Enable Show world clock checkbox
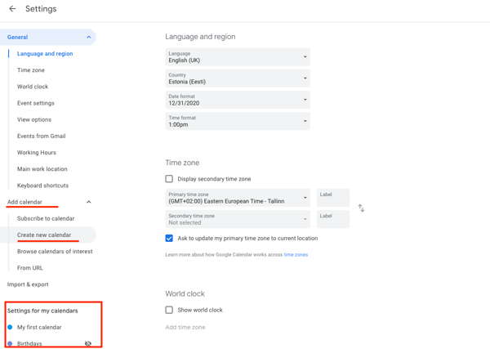490x349 pixels. point(169,311)
